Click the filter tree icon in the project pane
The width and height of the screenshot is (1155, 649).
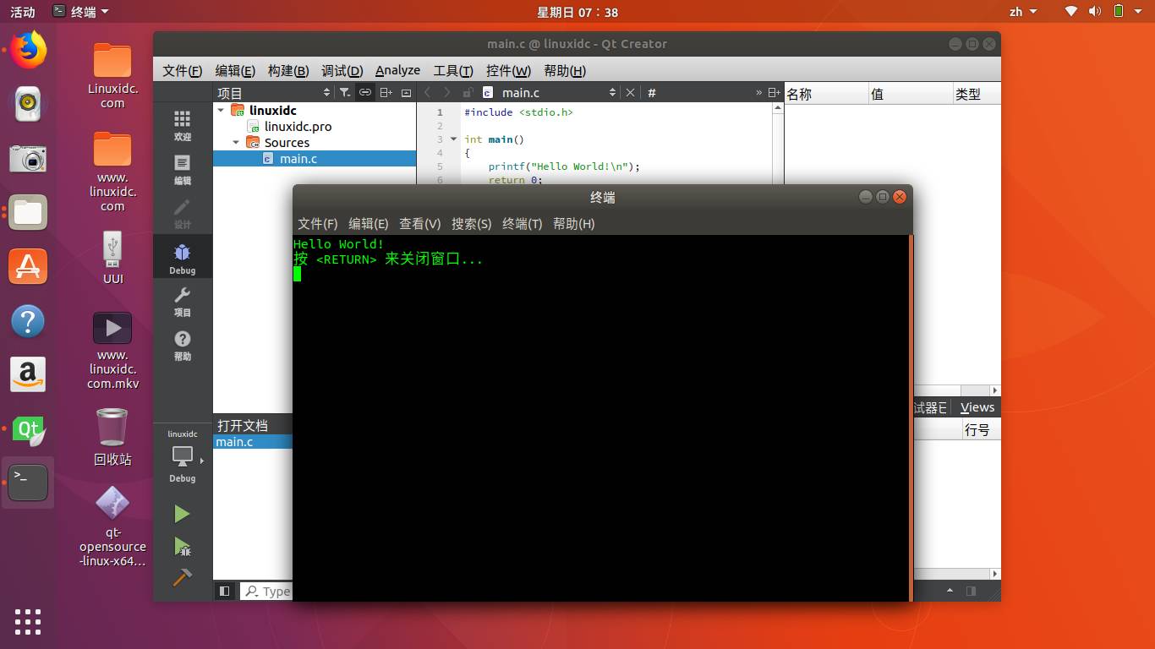(x=345, y=92)
